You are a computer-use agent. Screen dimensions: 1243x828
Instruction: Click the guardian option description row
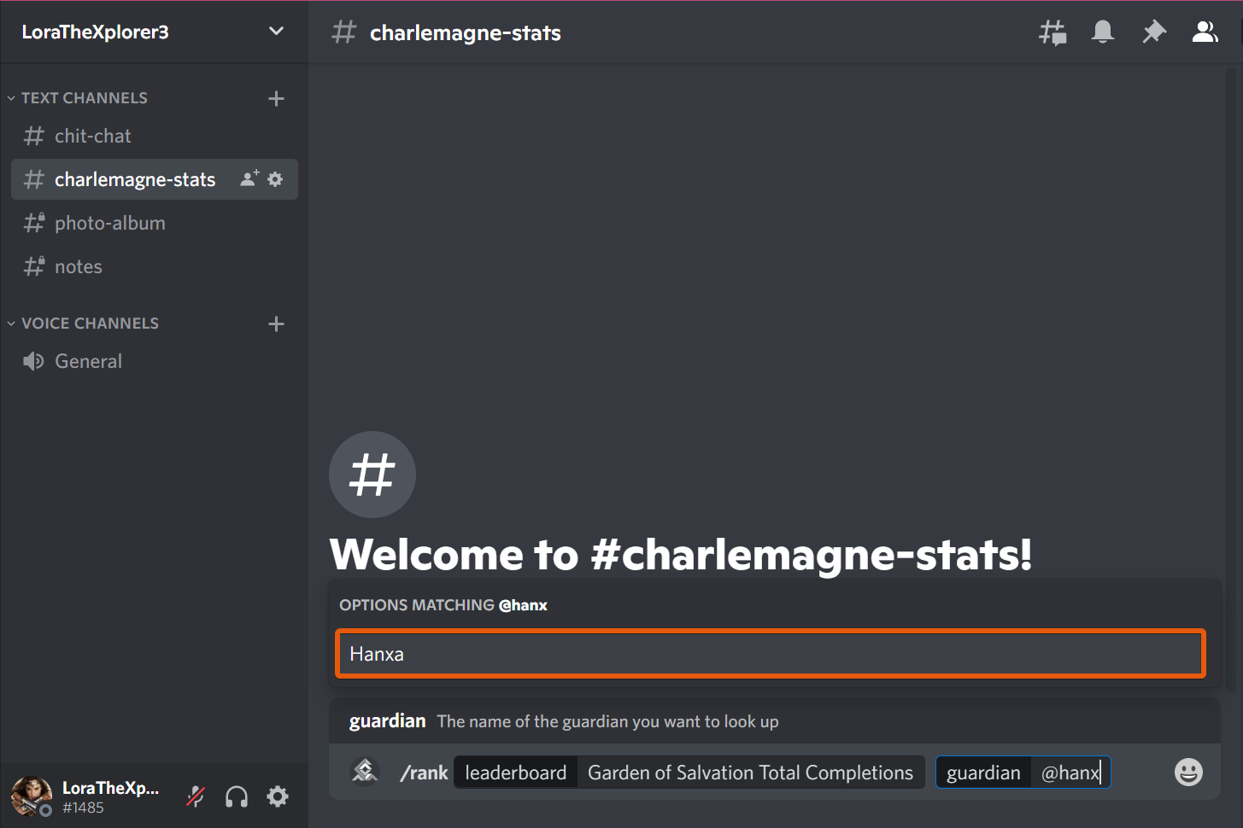(774, 721)
